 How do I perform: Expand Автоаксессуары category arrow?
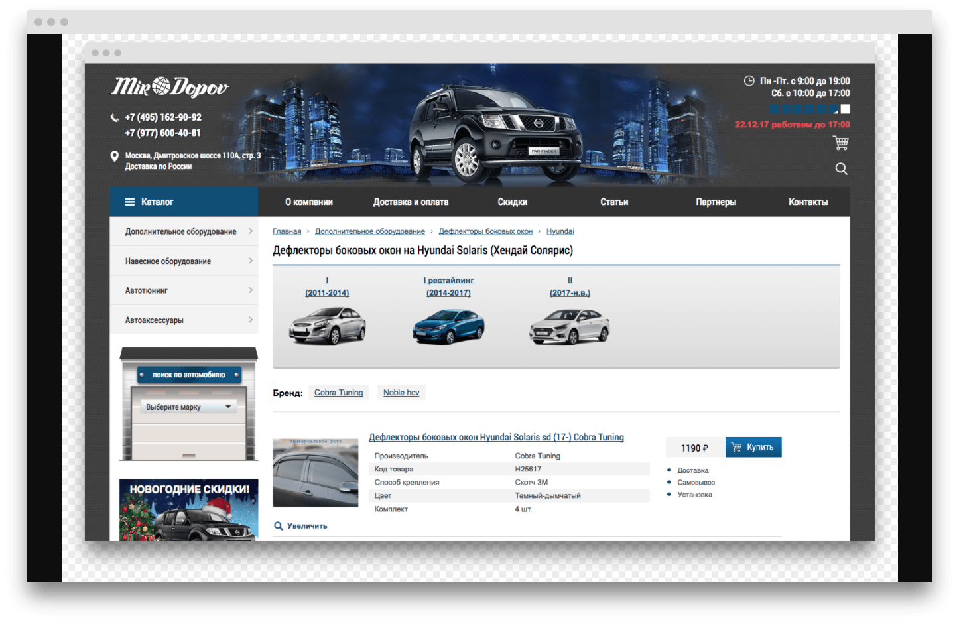251,320
